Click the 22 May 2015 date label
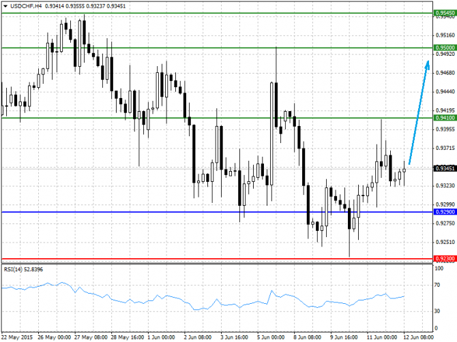The width and height of the screenshot is (457, 342). [17, 337]
